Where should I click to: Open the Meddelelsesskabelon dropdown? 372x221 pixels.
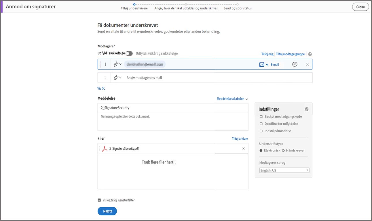tap(232, 99)
